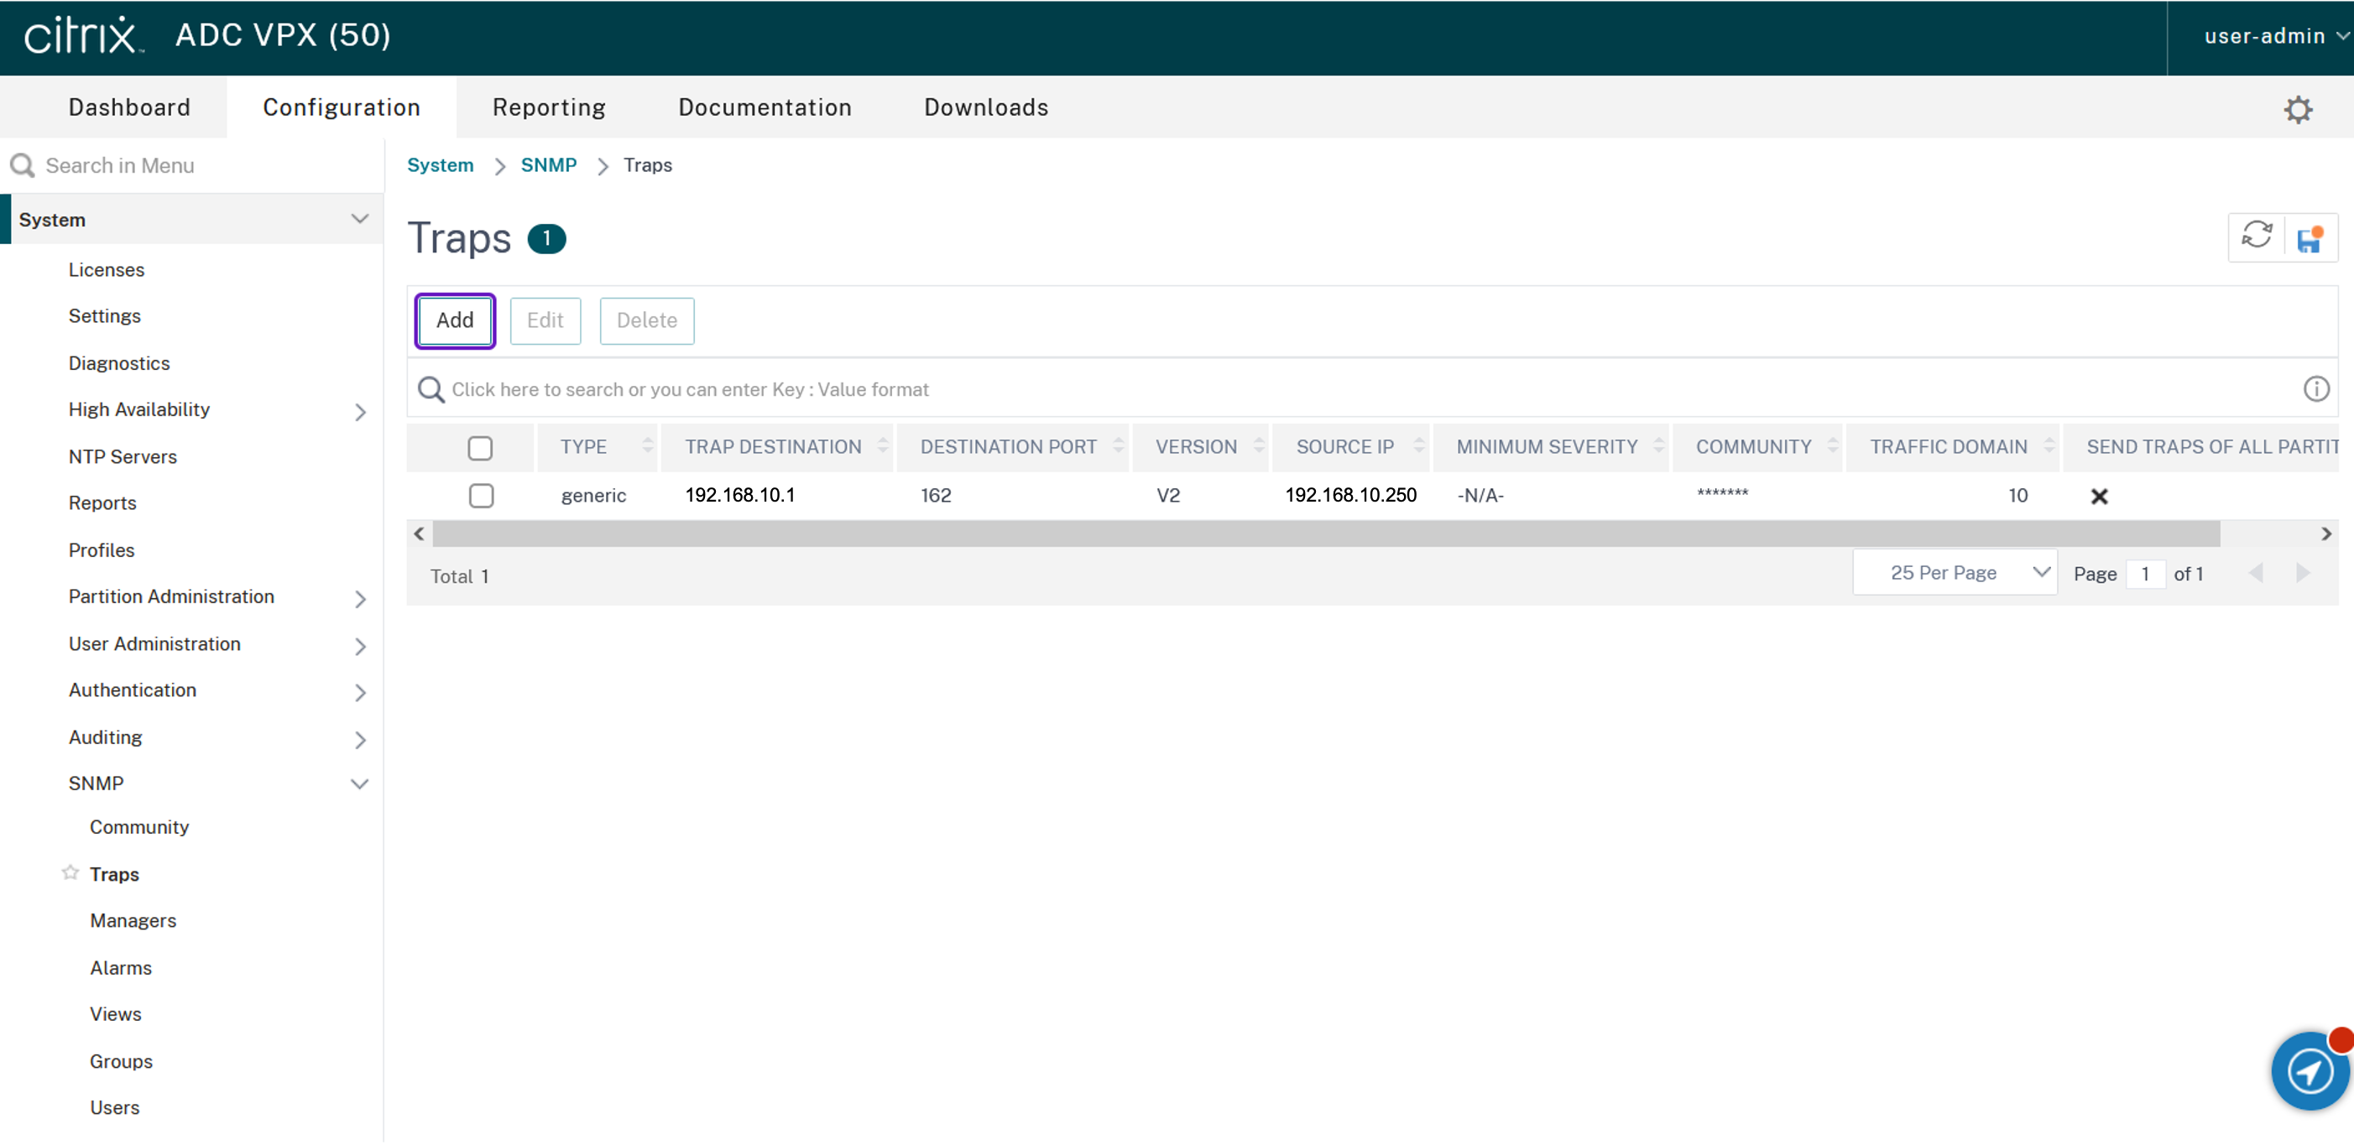The width and height of the screenshot is (2354, 1145).
Task: Click the save configuration disk icon
Action: 2310,238
